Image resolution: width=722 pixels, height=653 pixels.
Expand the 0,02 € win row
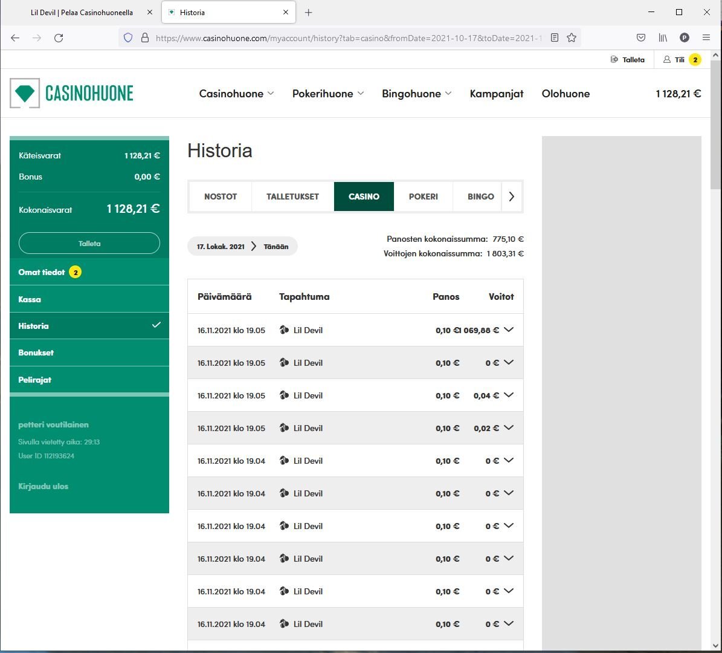pos(509,428)
